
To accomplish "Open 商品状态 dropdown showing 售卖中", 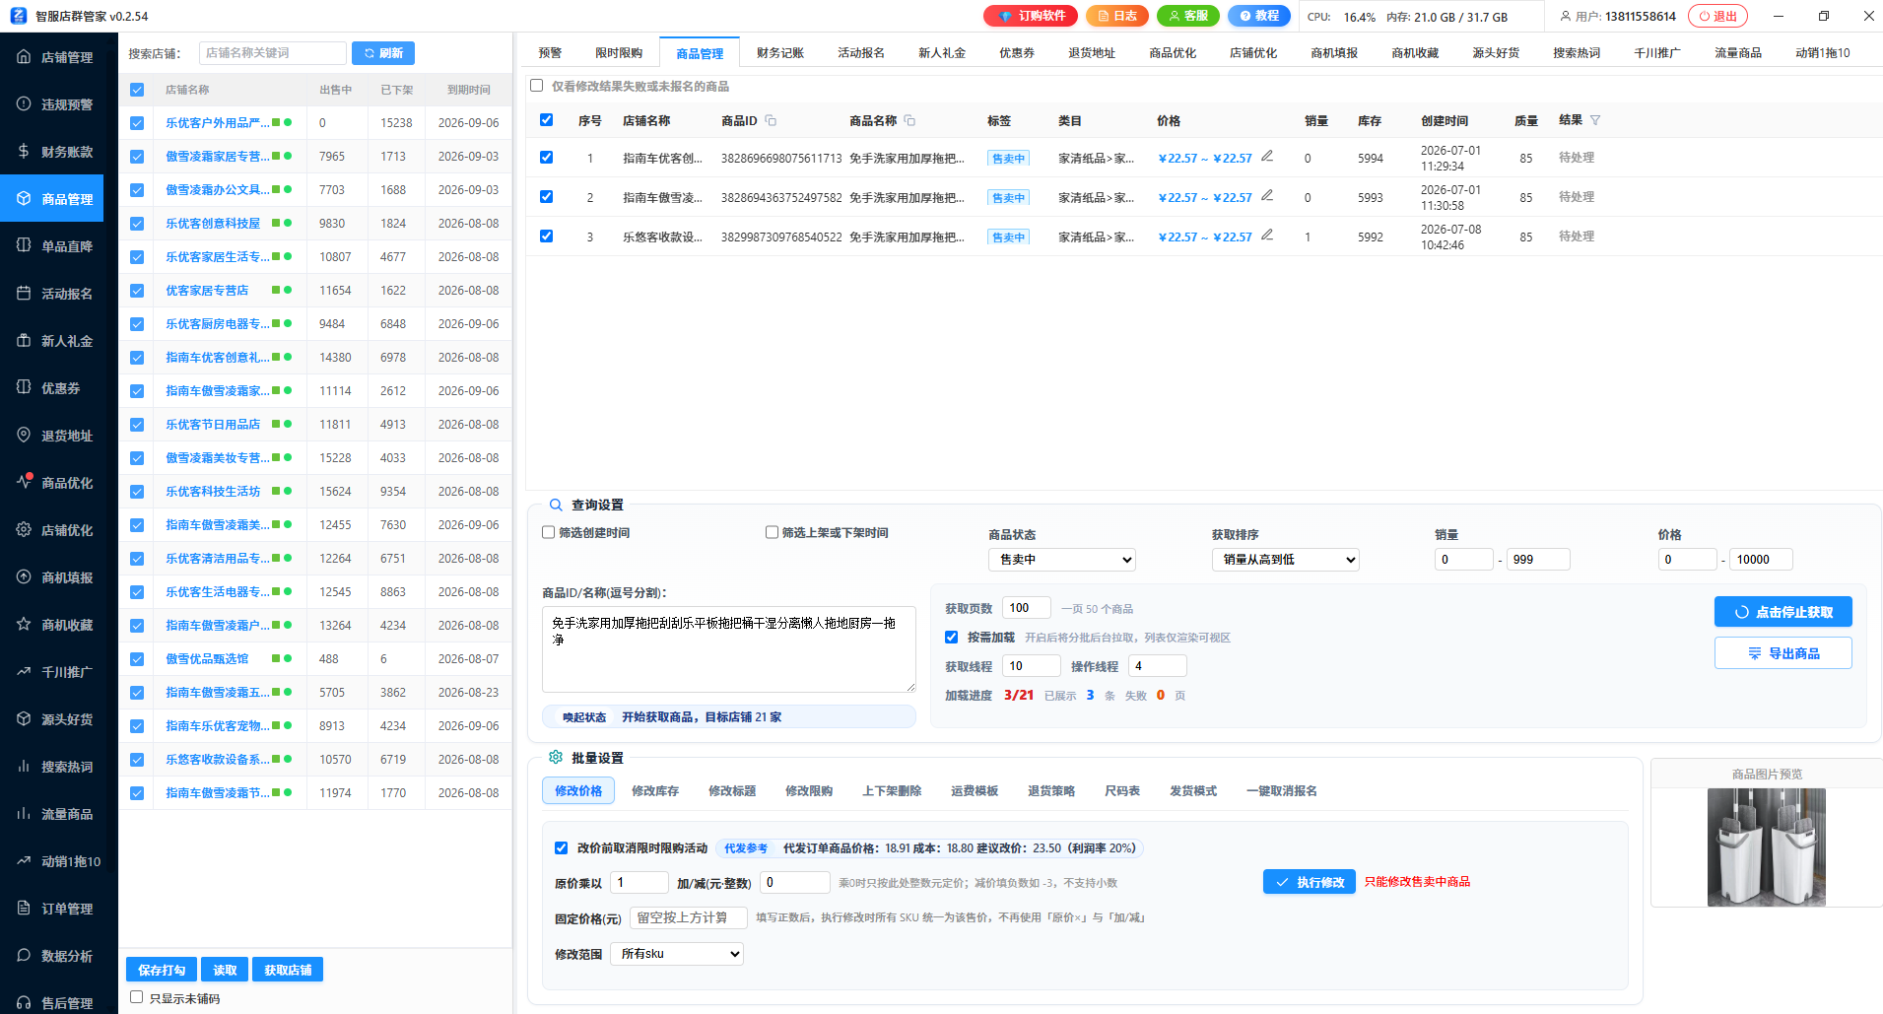I will coord(1062,560).
